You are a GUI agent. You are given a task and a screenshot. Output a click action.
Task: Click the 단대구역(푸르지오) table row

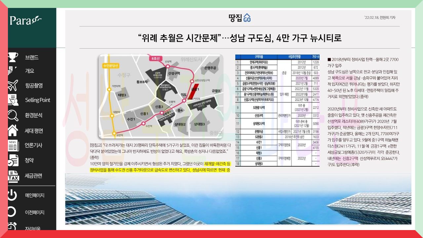coord(278,62)
